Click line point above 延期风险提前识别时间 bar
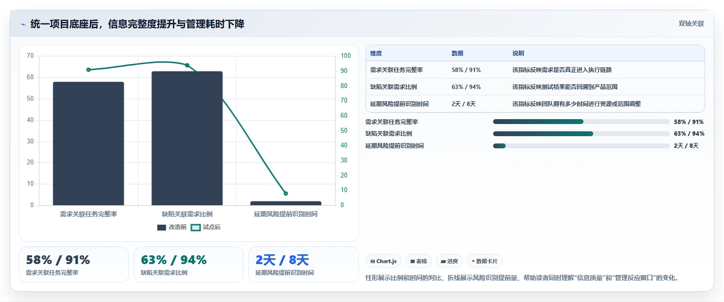 click(286, 194)
